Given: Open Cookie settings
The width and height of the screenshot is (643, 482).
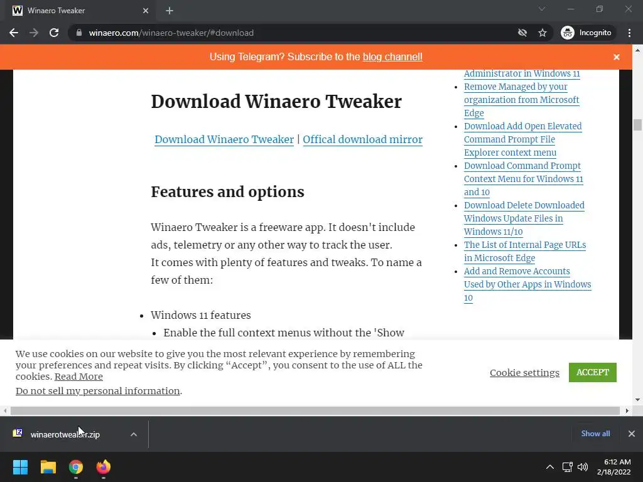Looking at the screenshot, I should coord(524,373).
